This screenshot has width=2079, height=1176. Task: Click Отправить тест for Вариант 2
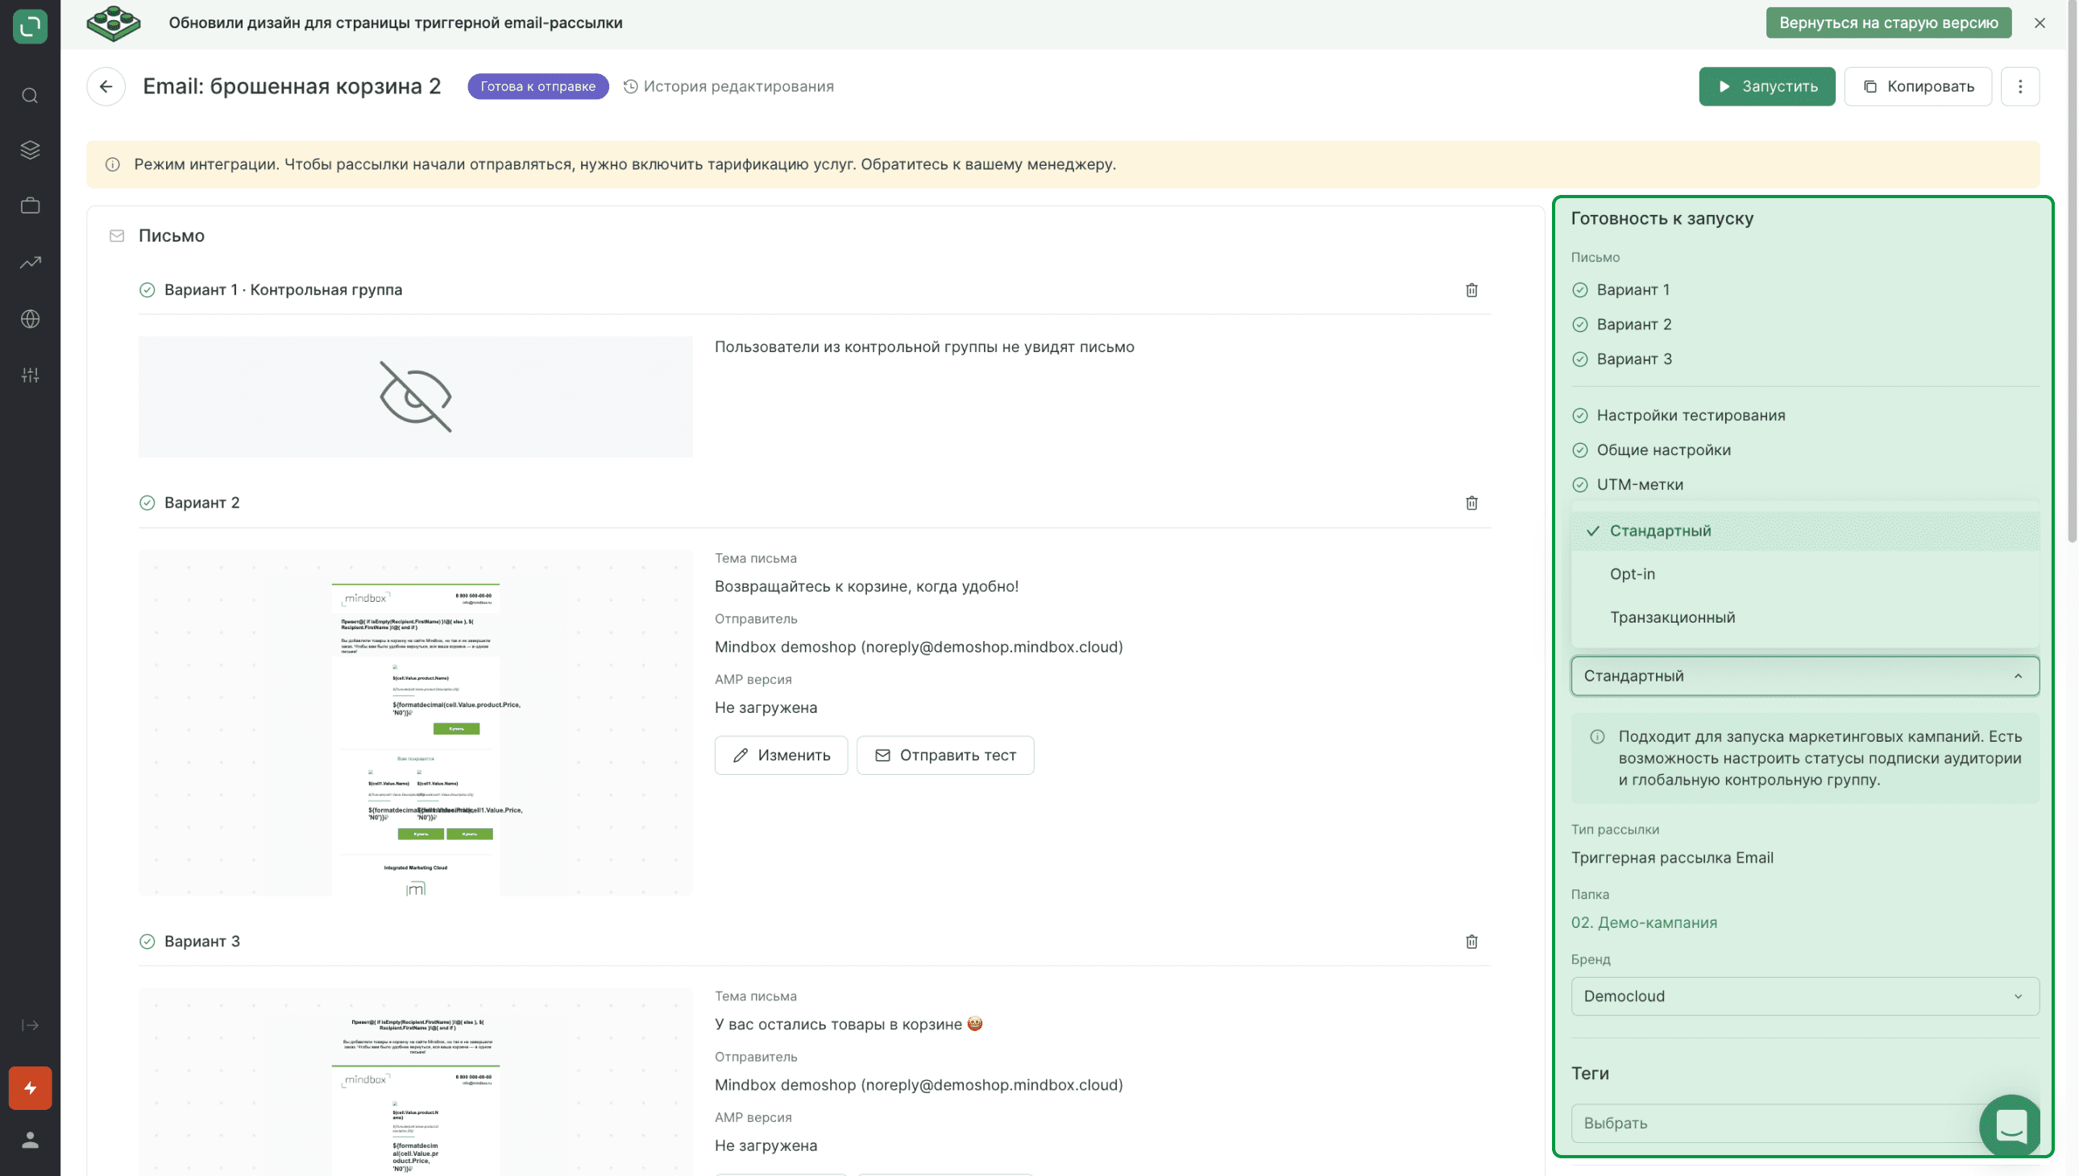[944, 756]
